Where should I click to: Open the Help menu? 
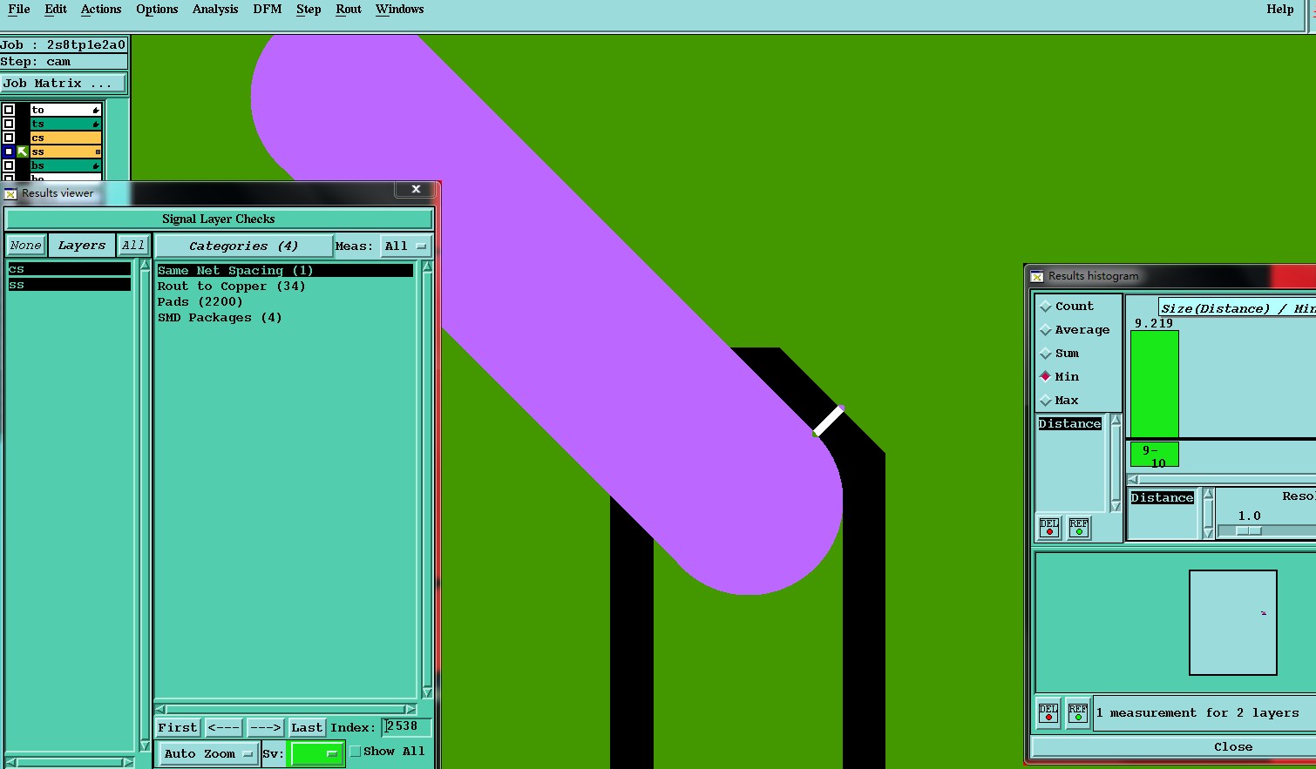click(x=1280, y=9)
